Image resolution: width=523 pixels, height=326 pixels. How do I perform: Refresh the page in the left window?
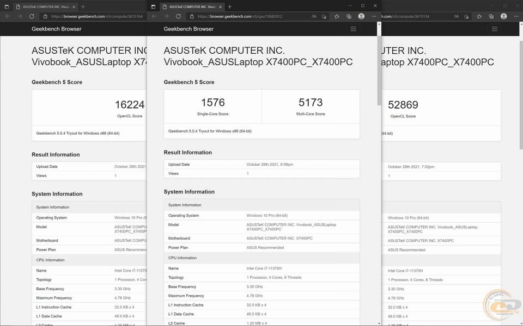tap(32, 16)
